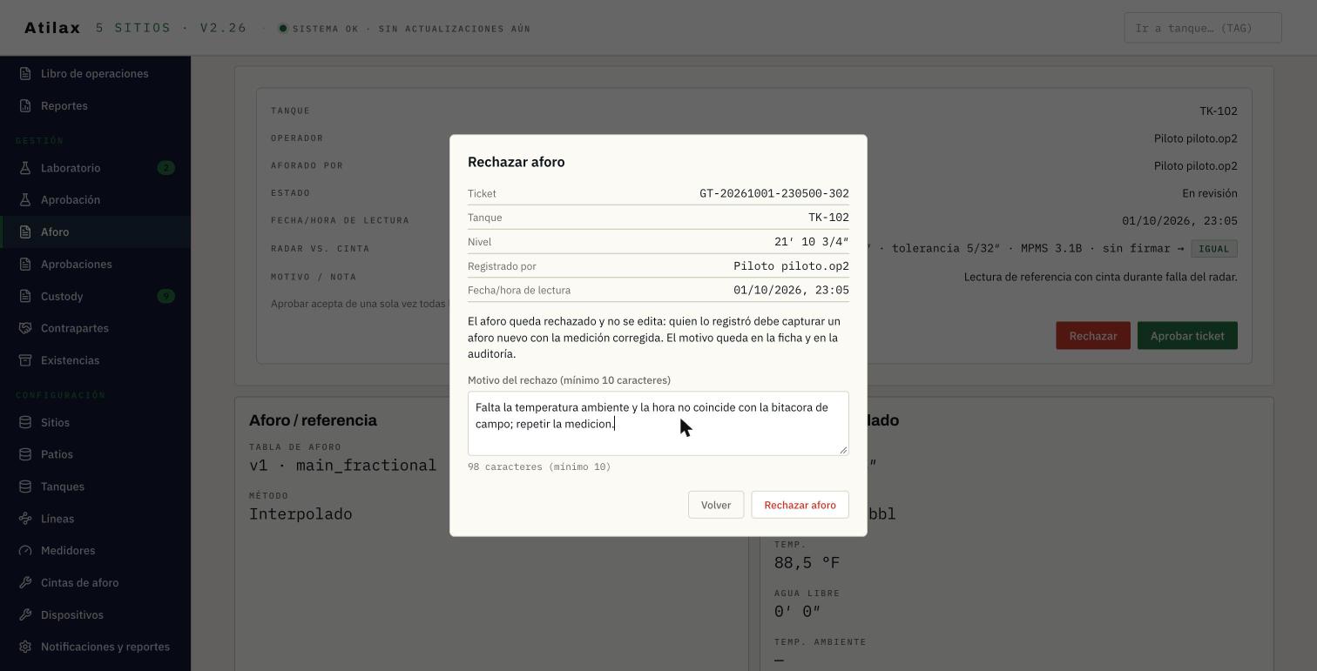This screenshot has height=671, width=1317.
Task: Click the red Rechazar button behind dialog
Action: pos(1093,336)
